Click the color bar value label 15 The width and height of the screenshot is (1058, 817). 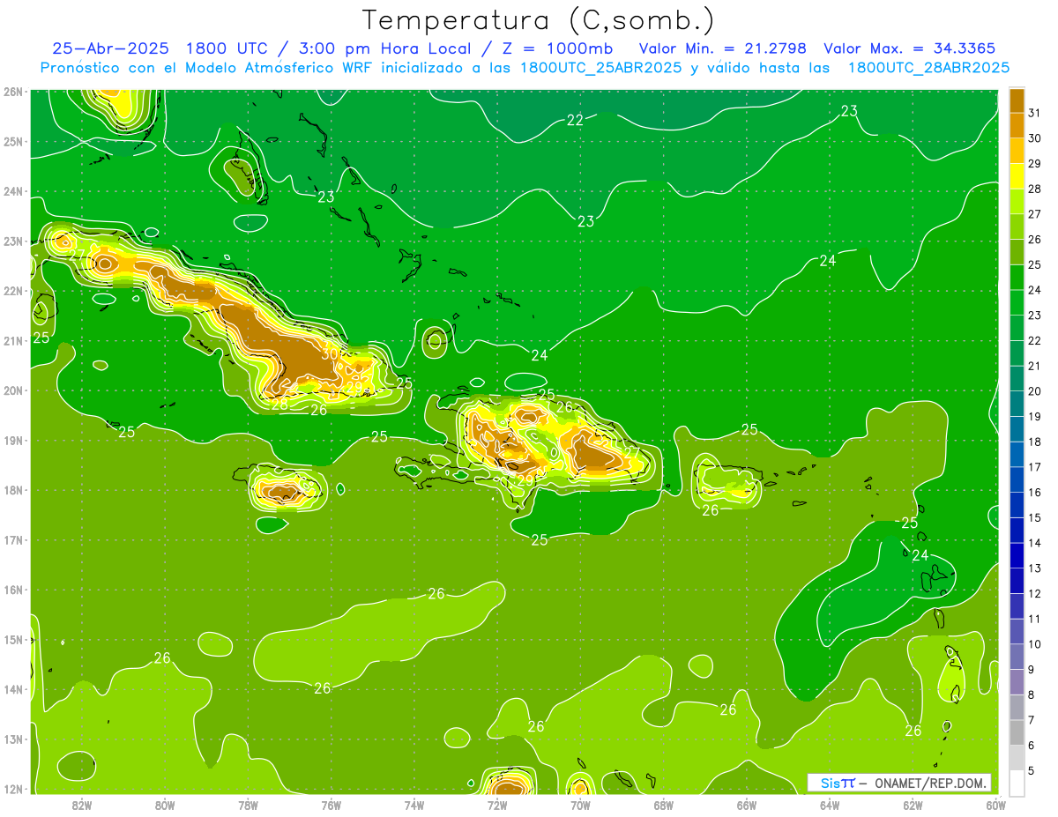click(1035, 518)
